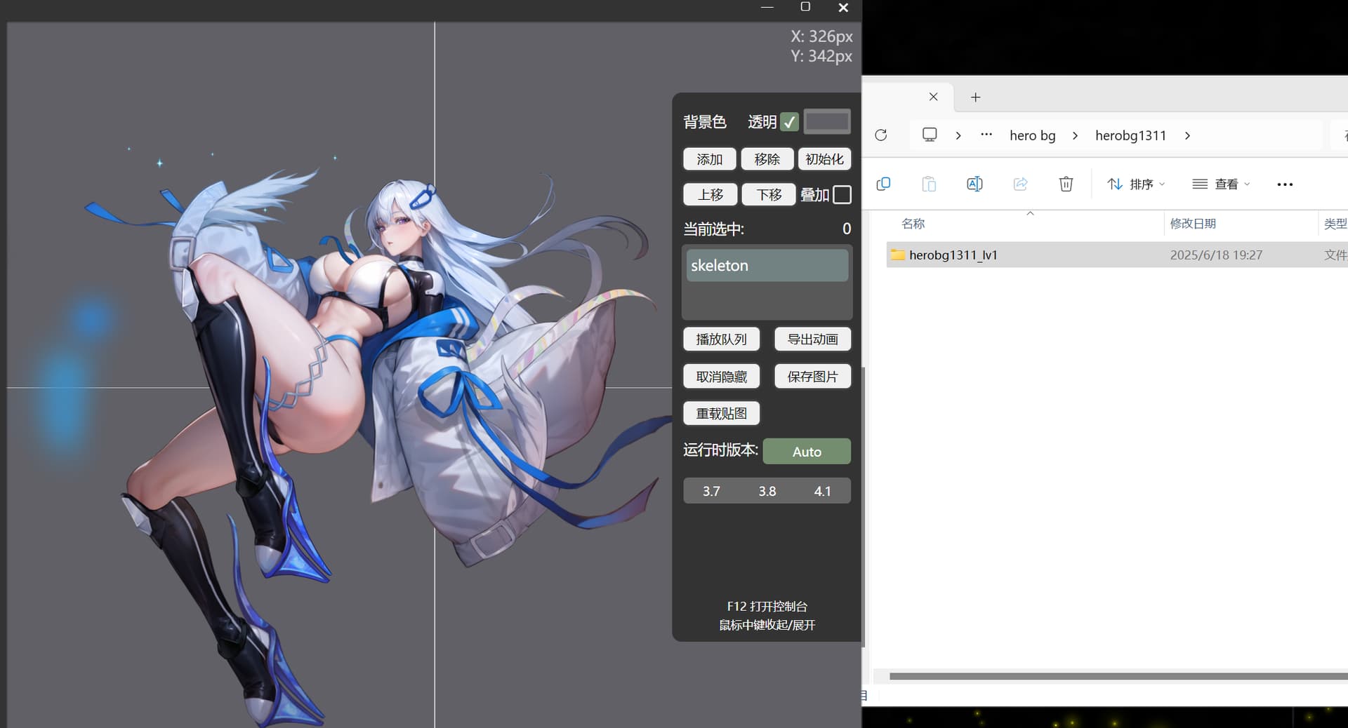This screenshot has height=728, width=1348.
Task: Open the See more options menu in Explorer
Action: click(1285, 184)
